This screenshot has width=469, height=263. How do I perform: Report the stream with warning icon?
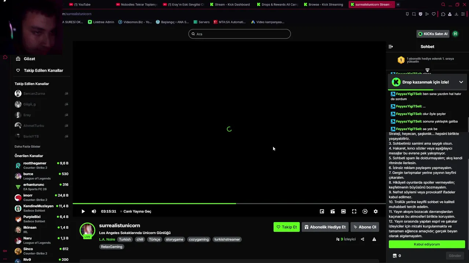(374, 239)
